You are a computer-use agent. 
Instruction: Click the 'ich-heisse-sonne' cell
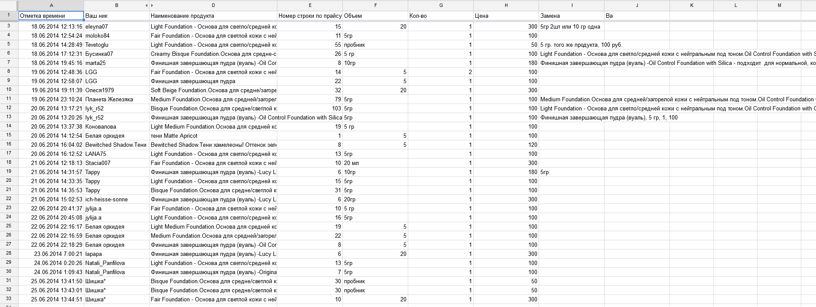coord(116,200)
